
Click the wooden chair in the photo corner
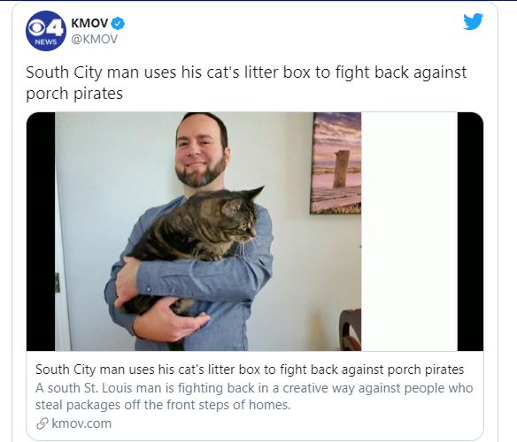351,330
